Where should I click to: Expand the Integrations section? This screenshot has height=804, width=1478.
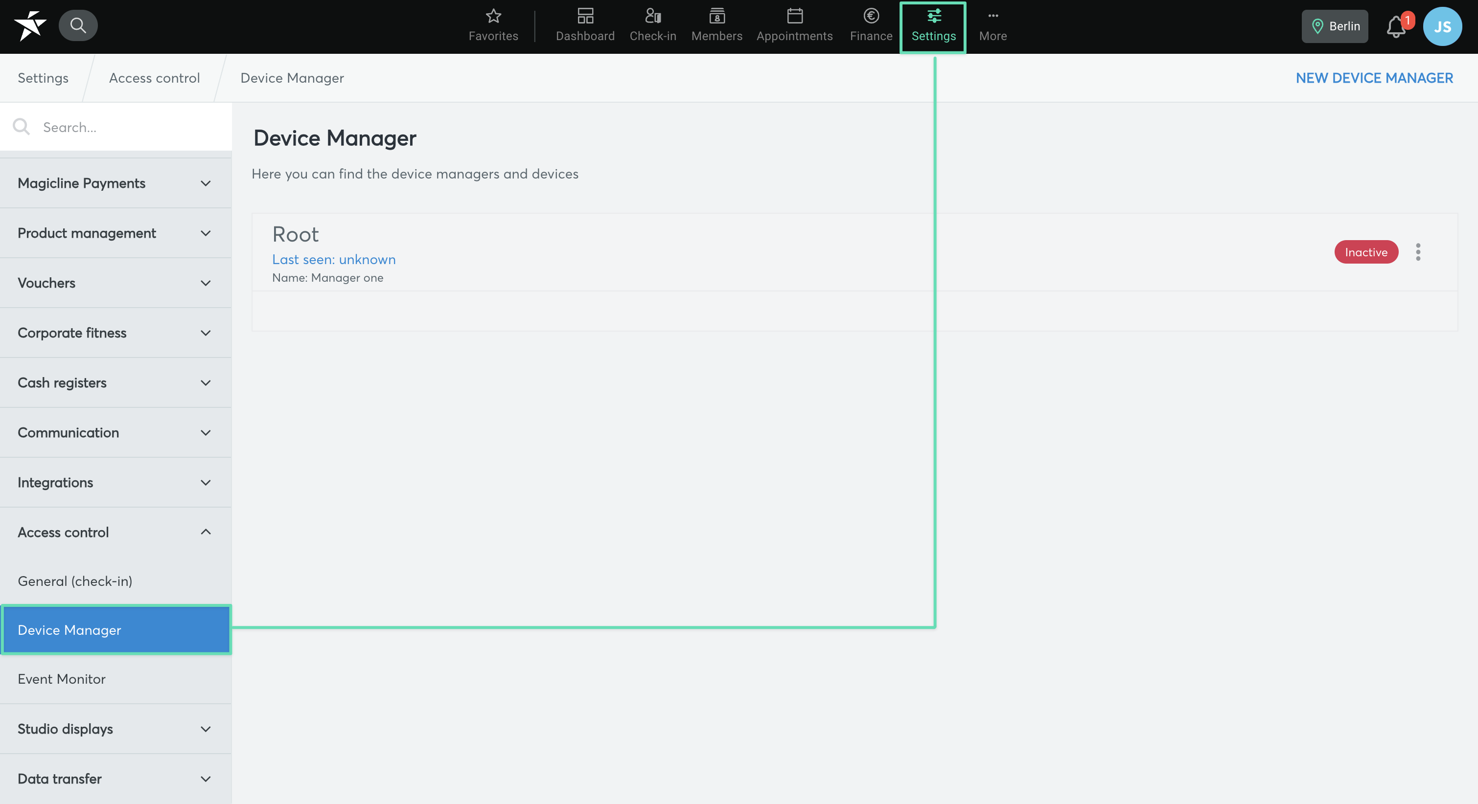point(116,482)
